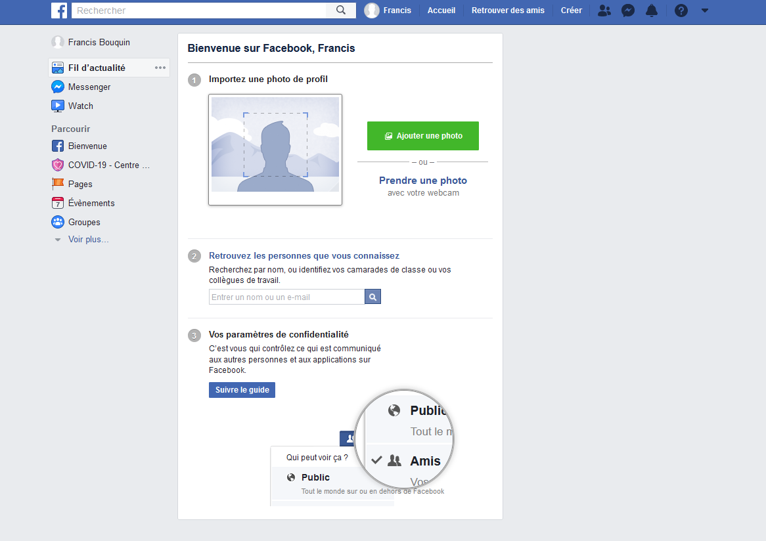766x541 pixels.
Task: Go to Accueil in top navigation
Action: click(441, 11)
